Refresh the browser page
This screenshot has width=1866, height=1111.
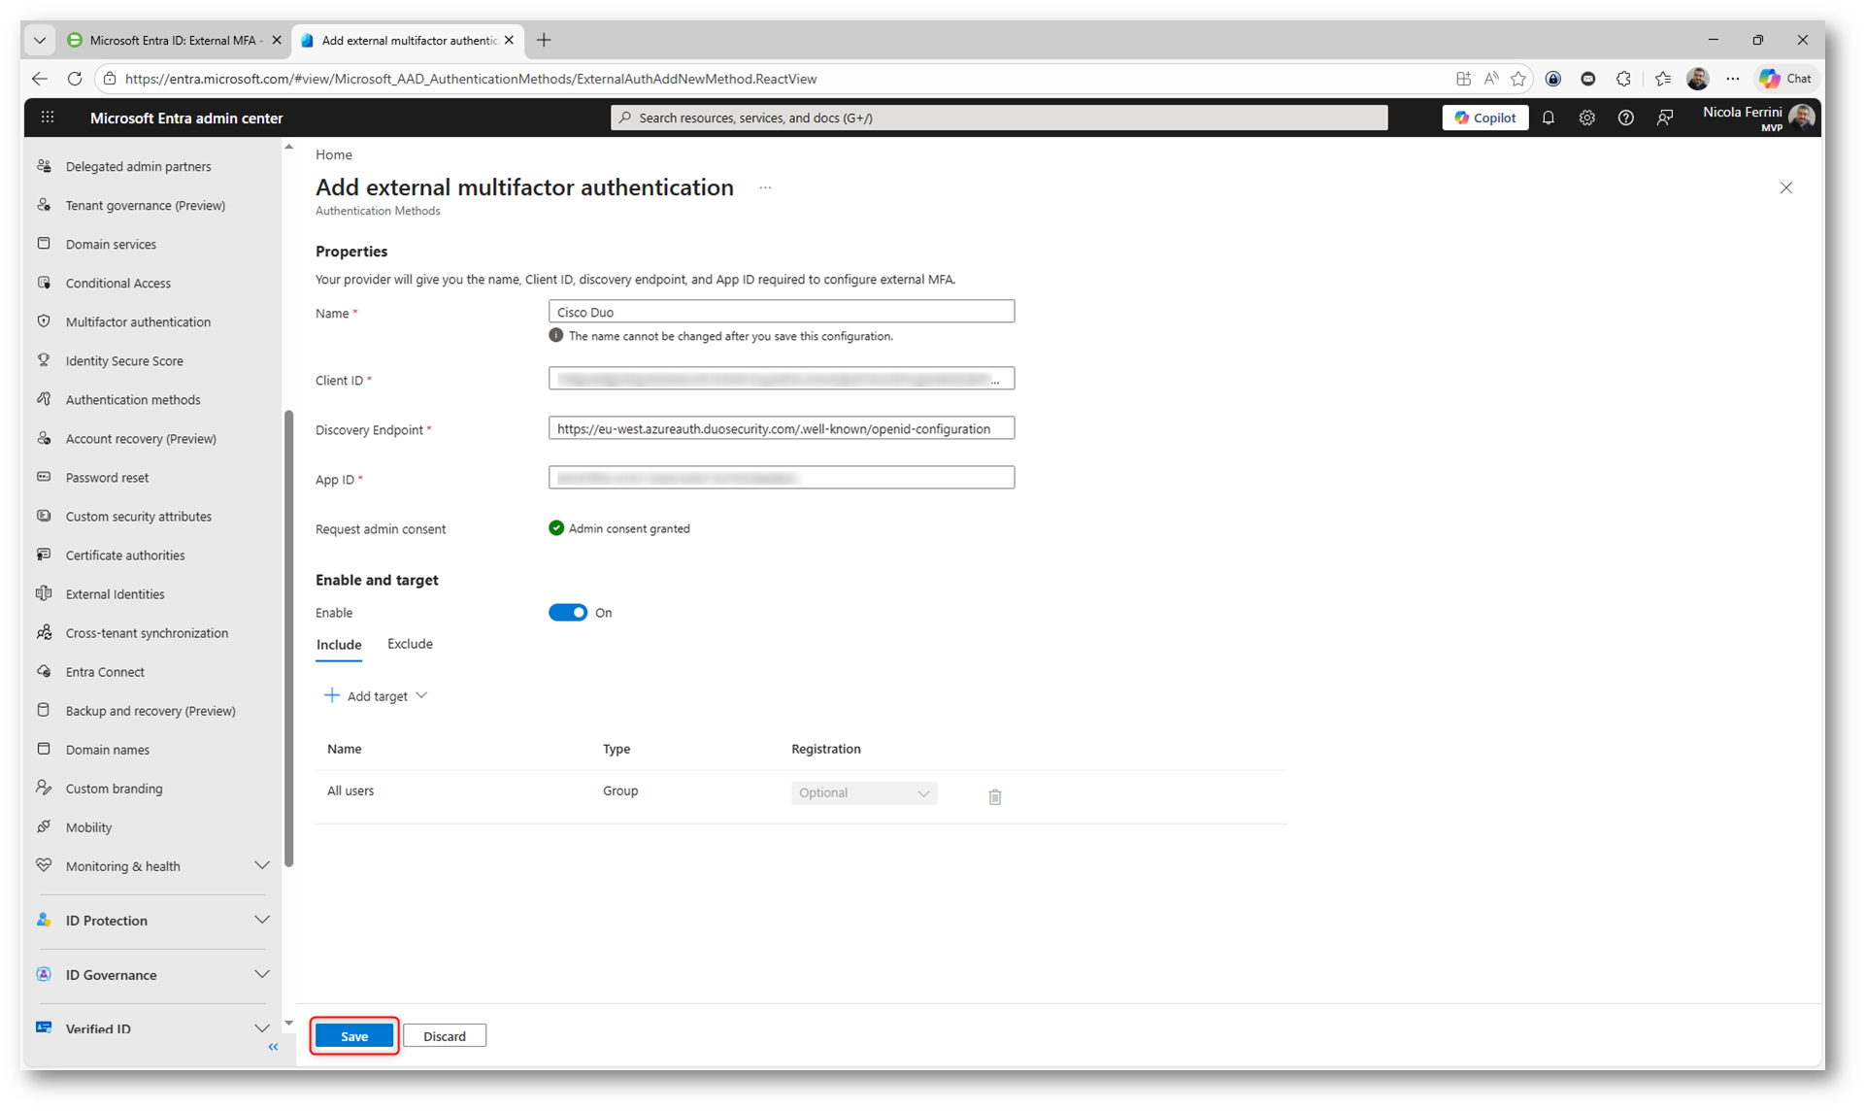pos(75,79)
